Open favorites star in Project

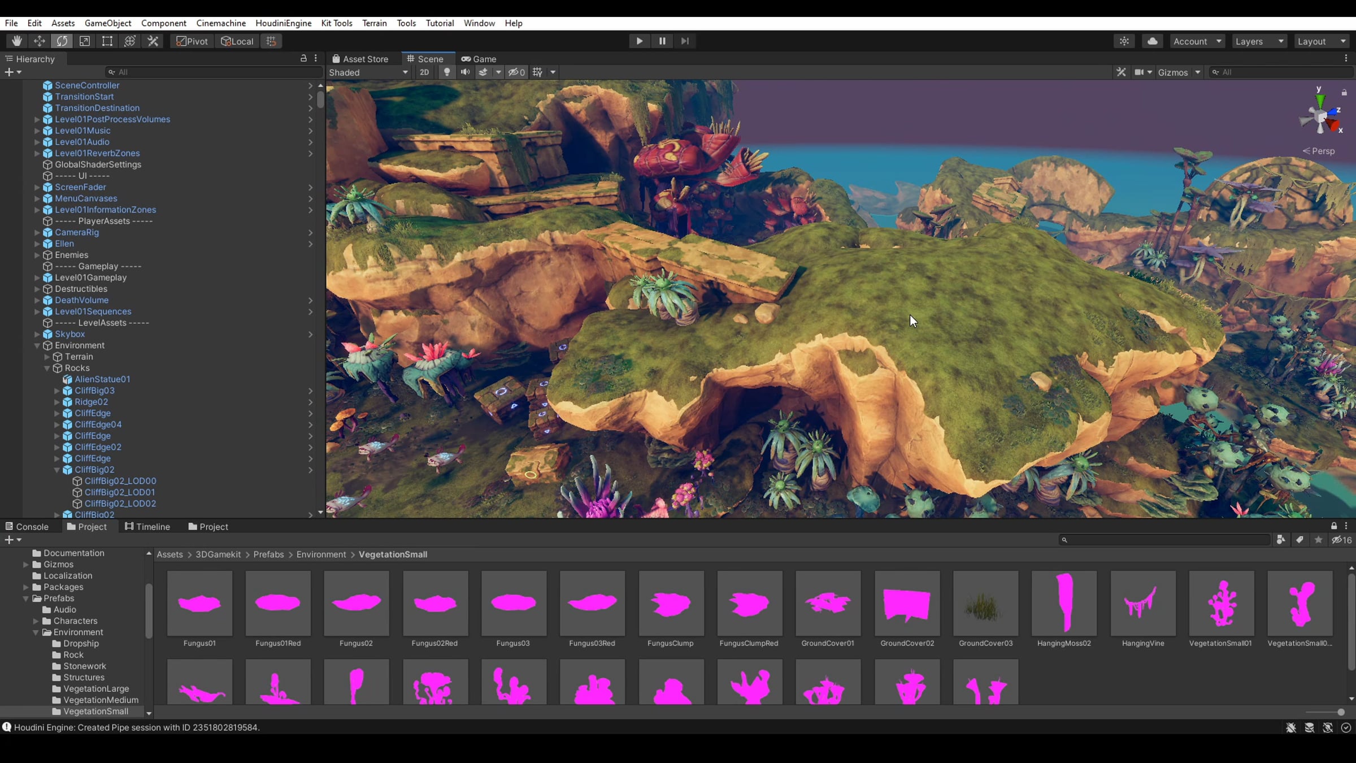(x=1318, y=540)
